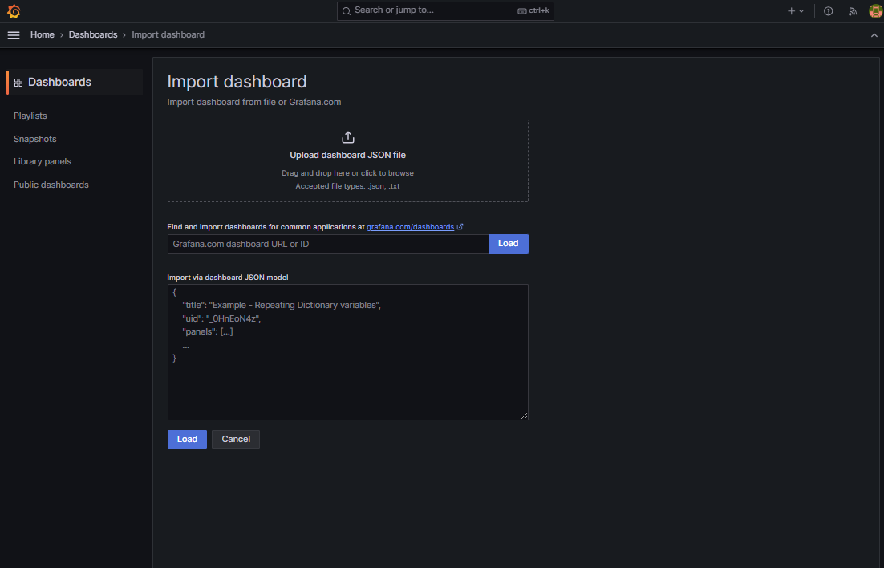Click the upload arrow icon in the drop zone

coord(347,136)
